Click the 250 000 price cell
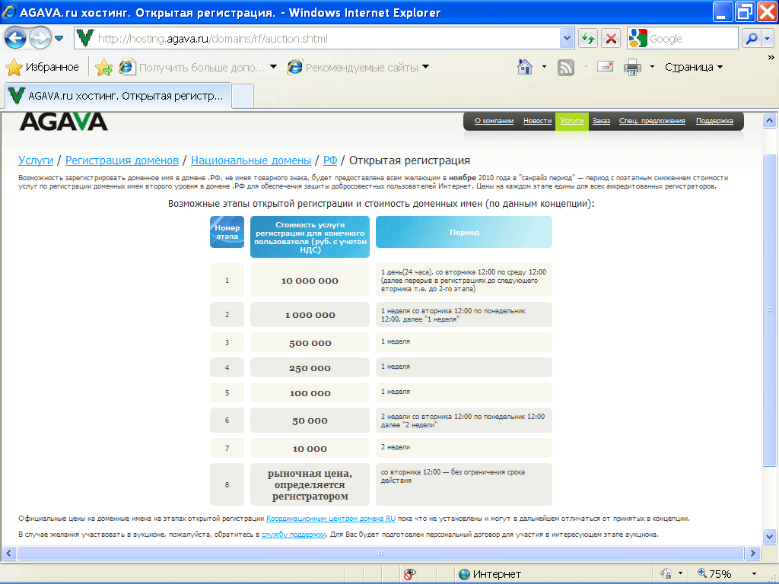779x584 pixels. (310, 368)
